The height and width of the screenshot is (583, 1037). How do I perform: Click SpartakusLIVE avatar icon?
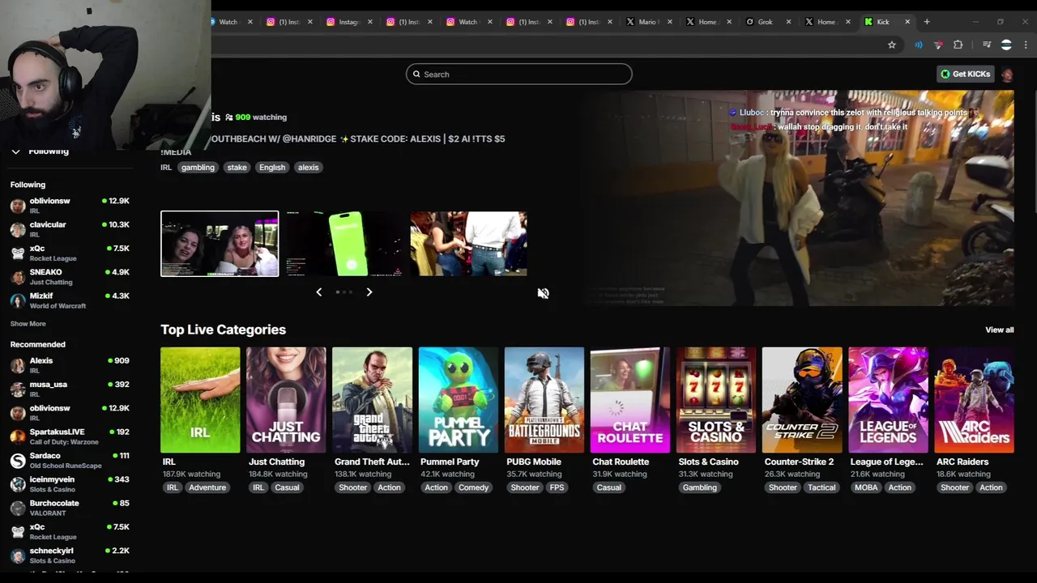[x=17, y=436]
